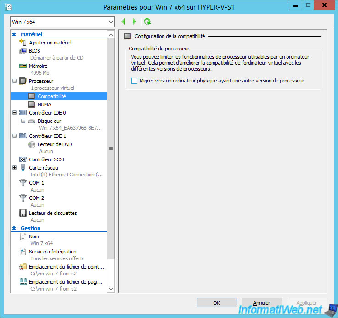Click the Démarrer à partir de CD text
338x318 pixels.
click(x=56, y=58)
